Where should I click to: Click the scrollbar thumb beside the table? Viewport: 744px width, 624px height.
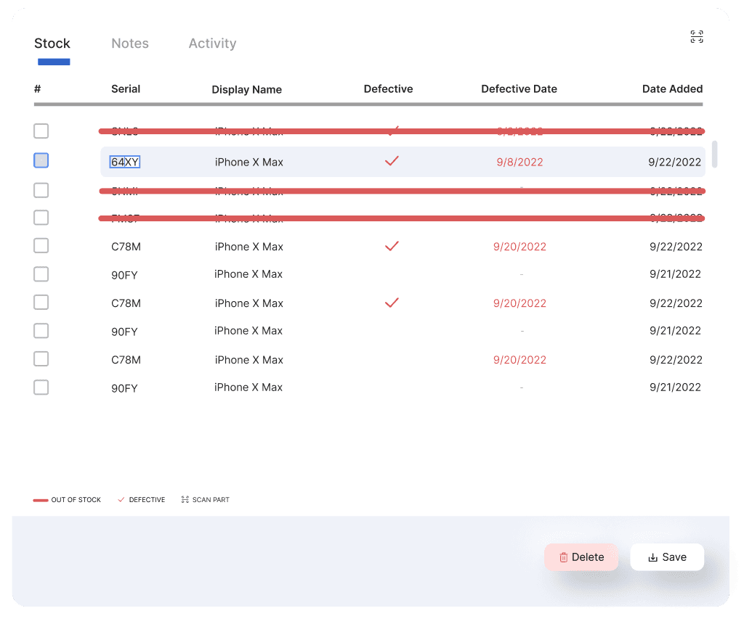point(715,154)
